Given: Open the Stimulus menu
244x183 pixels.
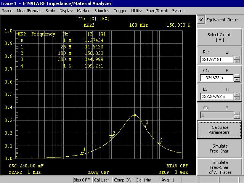Looking at the screenshot, I should coord(102,11).
